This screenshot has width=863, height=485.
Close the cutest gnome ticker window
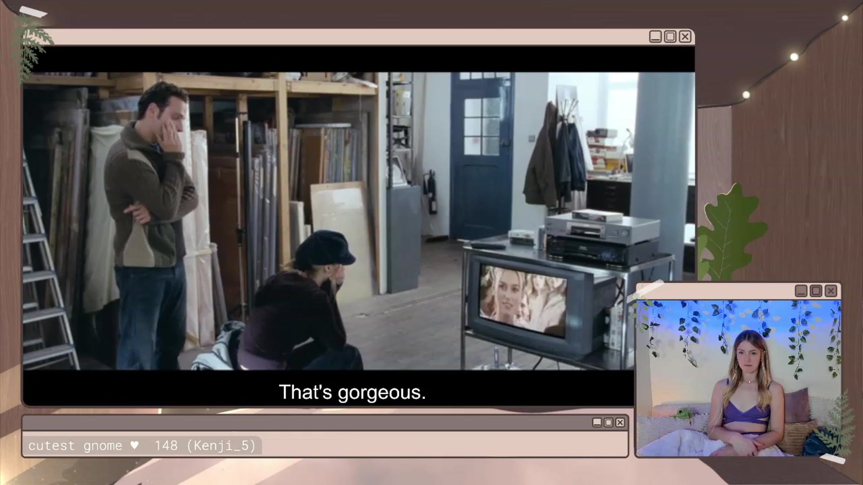click(620, 423)
